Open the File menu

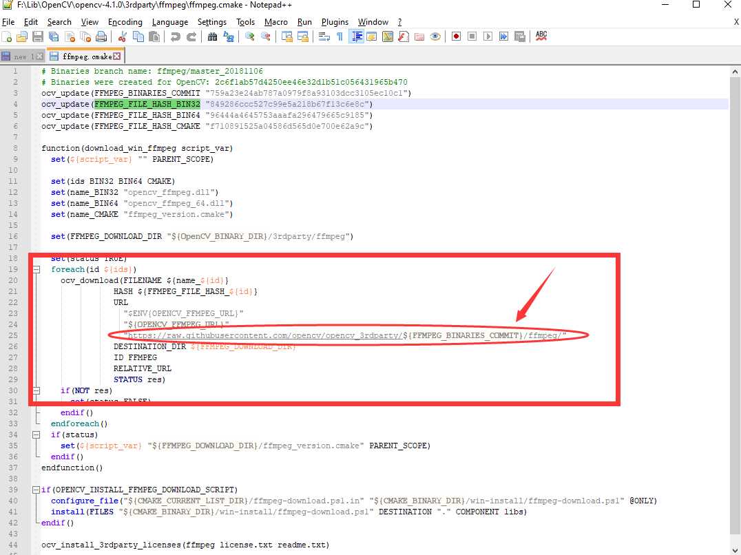point(8,22)
